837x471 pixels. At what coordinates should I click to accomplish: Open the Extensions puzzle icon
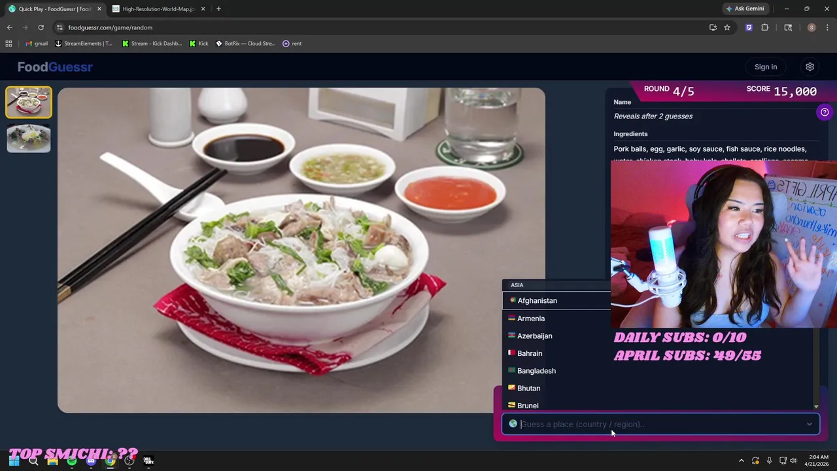(x=764, y=27)
